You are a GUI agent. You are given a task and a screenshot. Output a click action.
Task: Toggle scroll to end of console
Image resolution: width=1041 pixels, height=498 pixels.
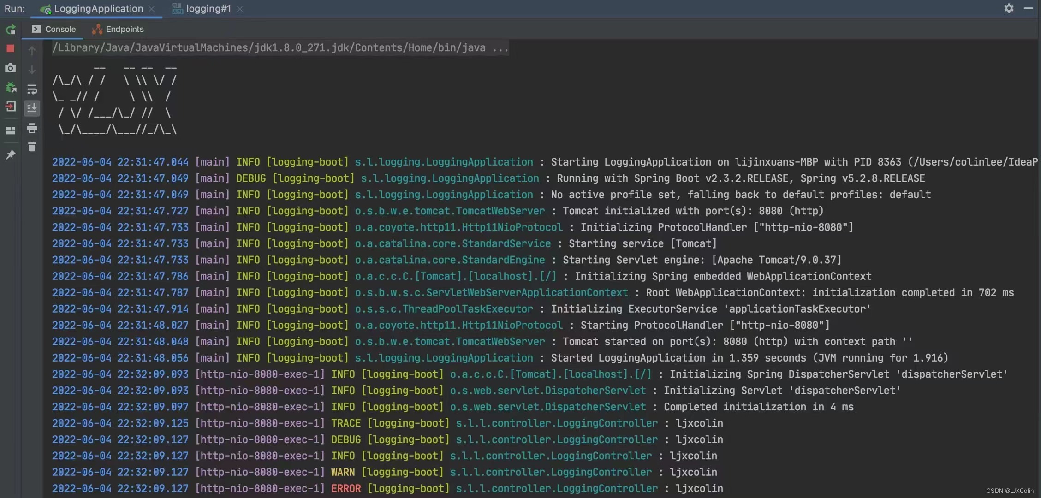[x=32, y=108]
